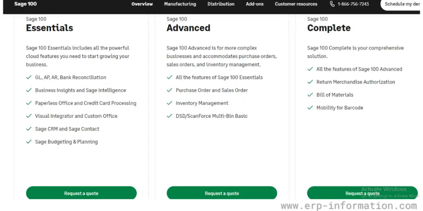Click checkmark beside Paperless Office and Credit Card
This screenshot has width=423, height=211.
29,103
